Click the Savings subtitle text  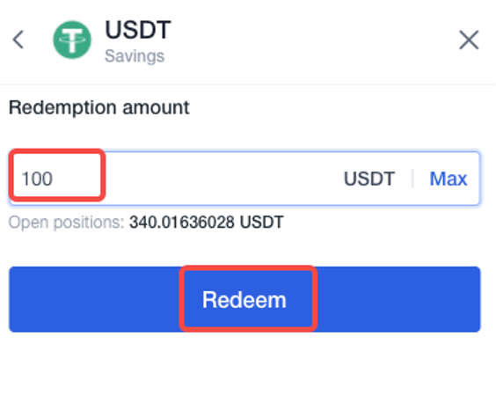135,56
